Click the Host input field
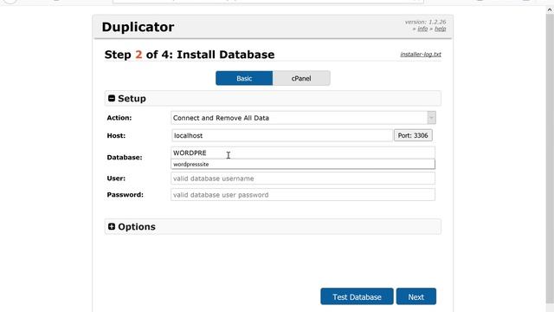Screen dimensions: 554x312 pyautogui.click(x=282, y=135)
